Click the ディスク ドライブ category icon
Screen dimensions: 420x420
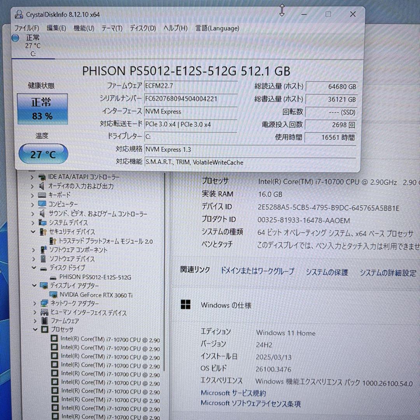point(44,268)
